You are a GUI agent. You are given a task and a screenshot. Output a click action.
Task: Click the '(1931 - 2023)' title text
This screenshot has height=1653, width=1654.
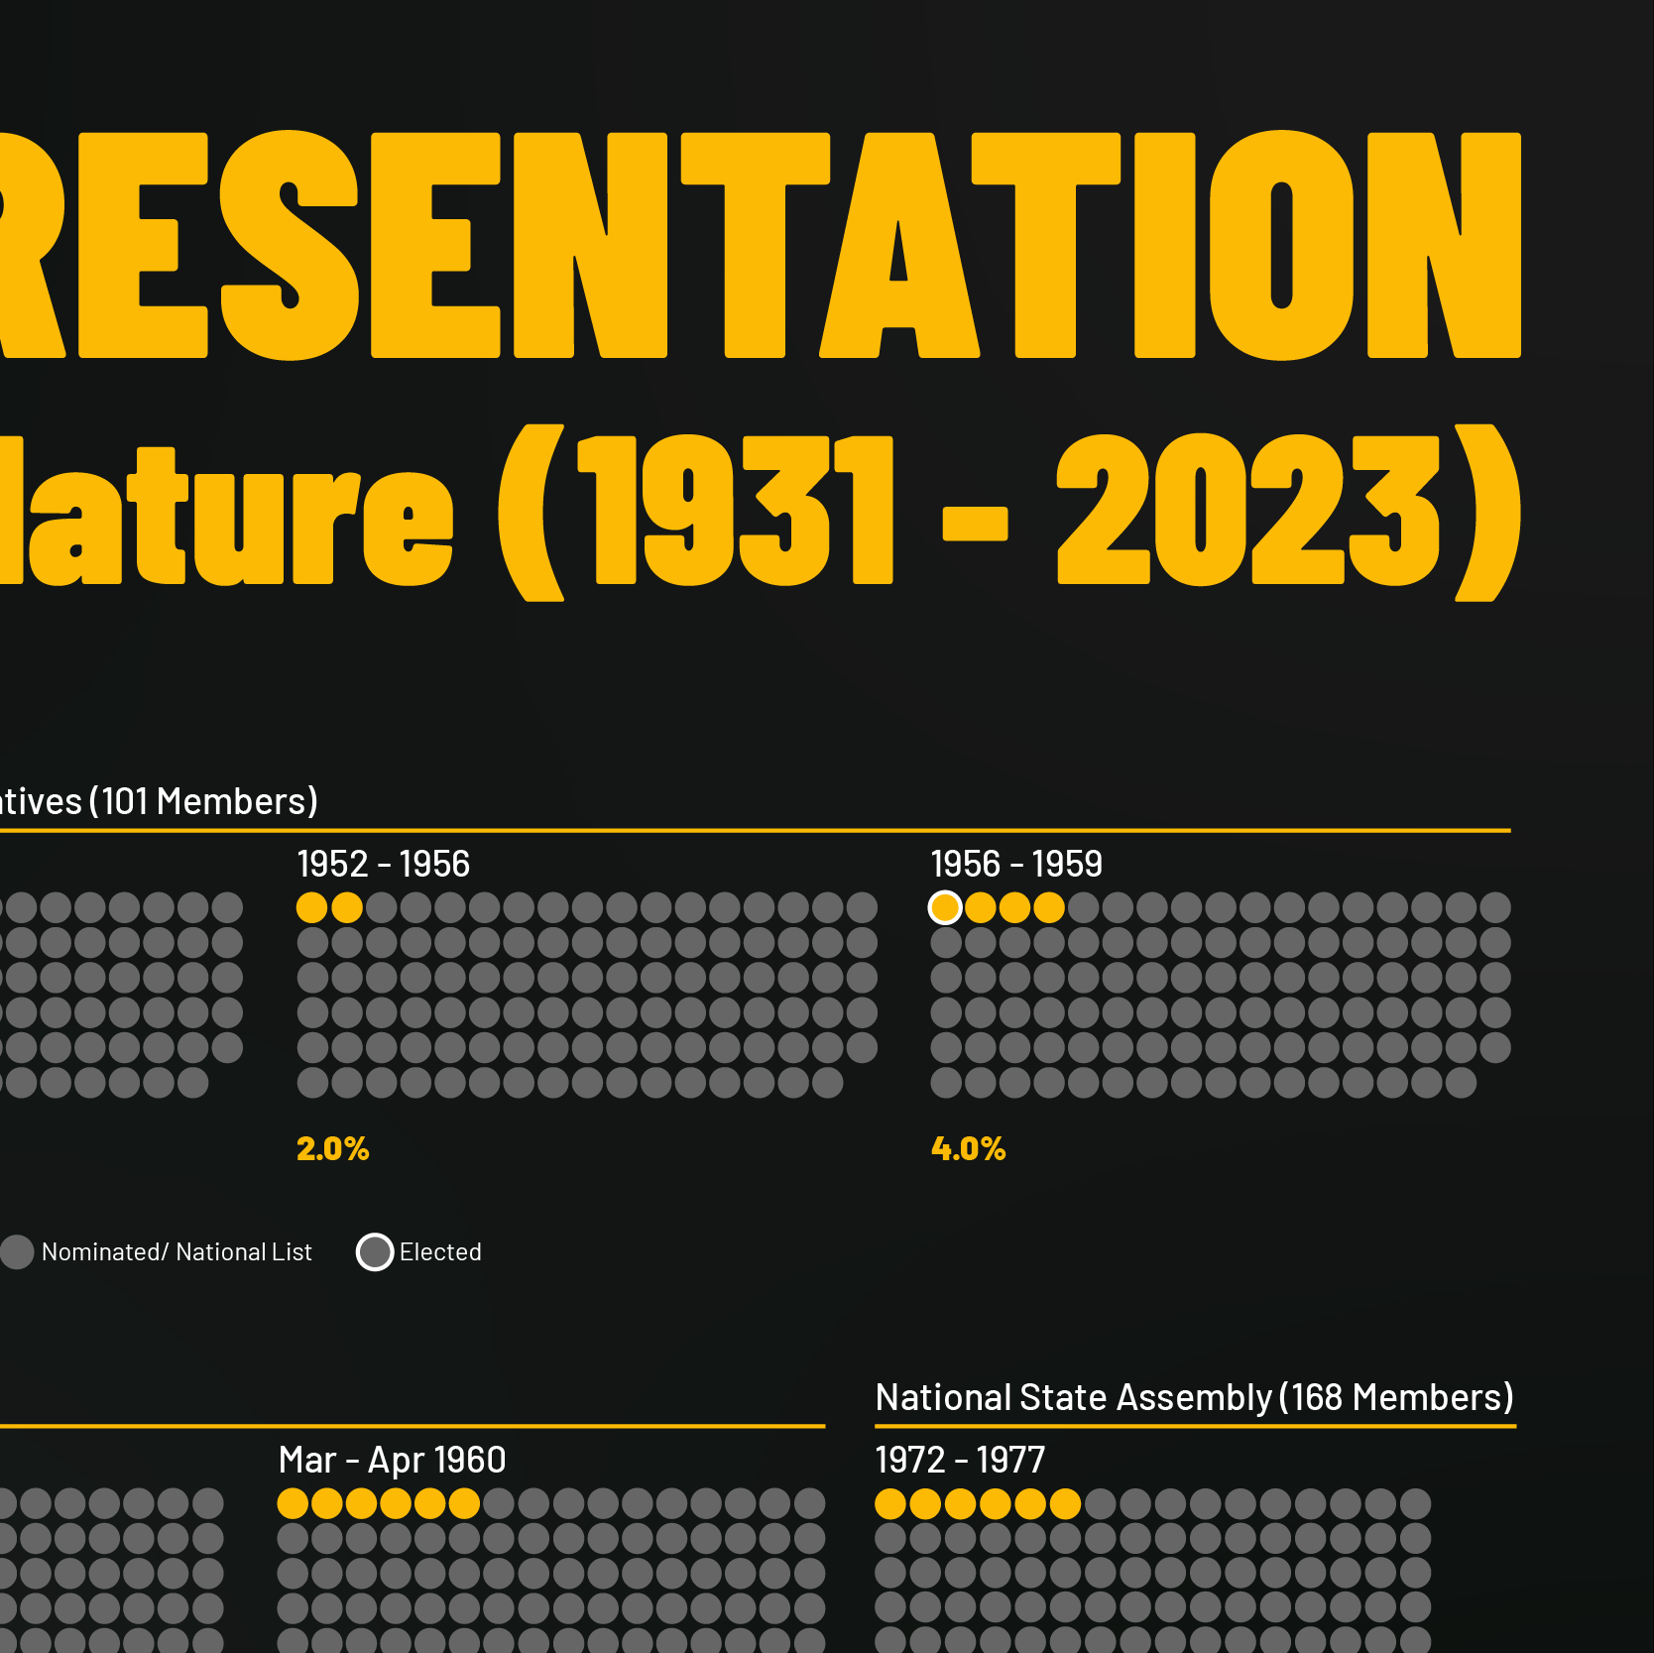(1009, 513)
